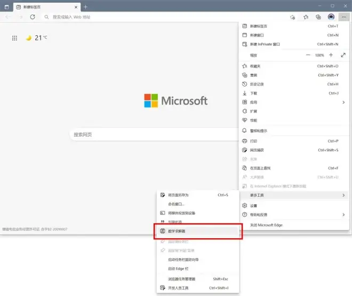Screen dimensions: 352x296
Task: Open 开发人员工具 in the submenu
Action: click(198, 288)
